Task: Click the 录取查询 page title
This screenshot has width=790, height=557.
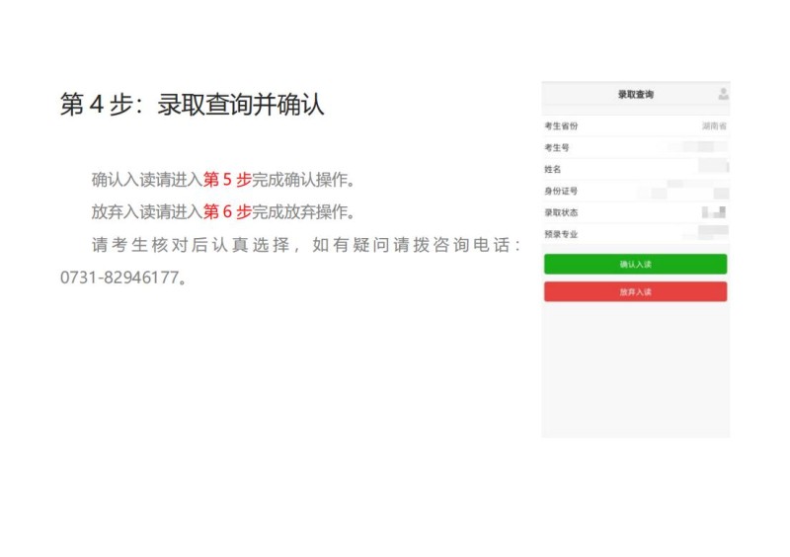Action: click(635, 95)
